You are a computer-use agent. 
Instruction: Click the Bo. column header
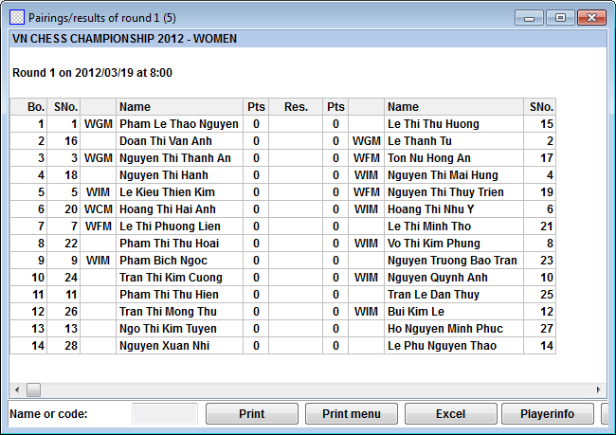[x=28, y=107]
